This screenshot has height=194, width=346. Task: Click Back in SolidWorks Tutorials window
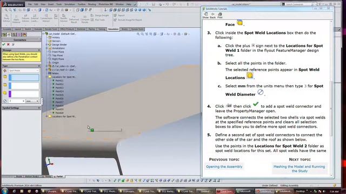click(x=212, y=16)
